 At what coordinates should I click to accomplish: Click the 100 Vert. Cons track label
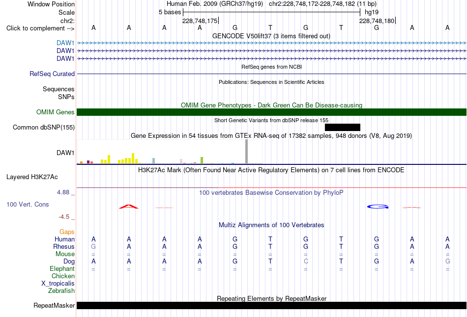point(28,204)
